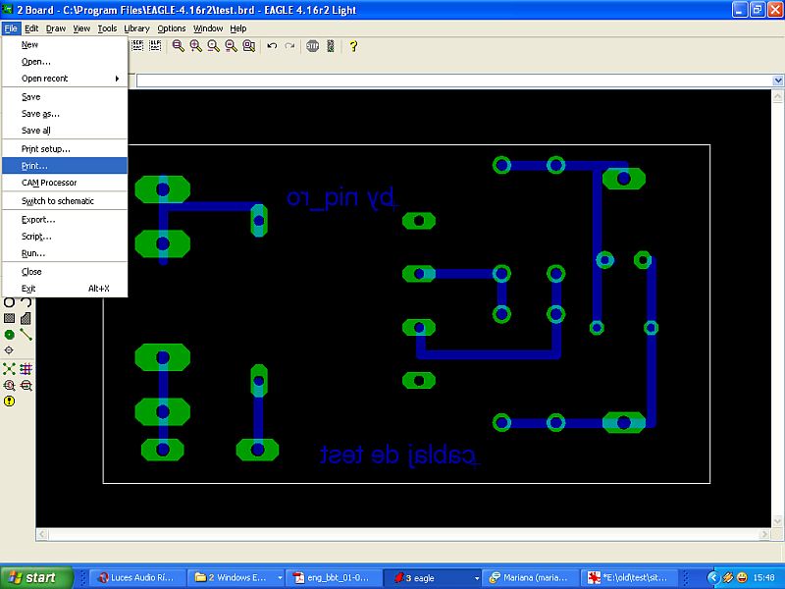The height and width of the screenshot is (589, 785).
Task: Switch to Mariana messenger taskbar window
Action: (x=530, y=577)
